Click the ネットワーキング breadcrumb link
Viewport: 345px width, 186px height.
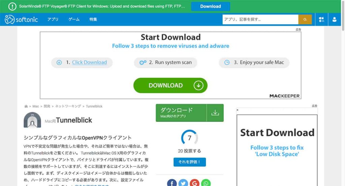point(68,106)
